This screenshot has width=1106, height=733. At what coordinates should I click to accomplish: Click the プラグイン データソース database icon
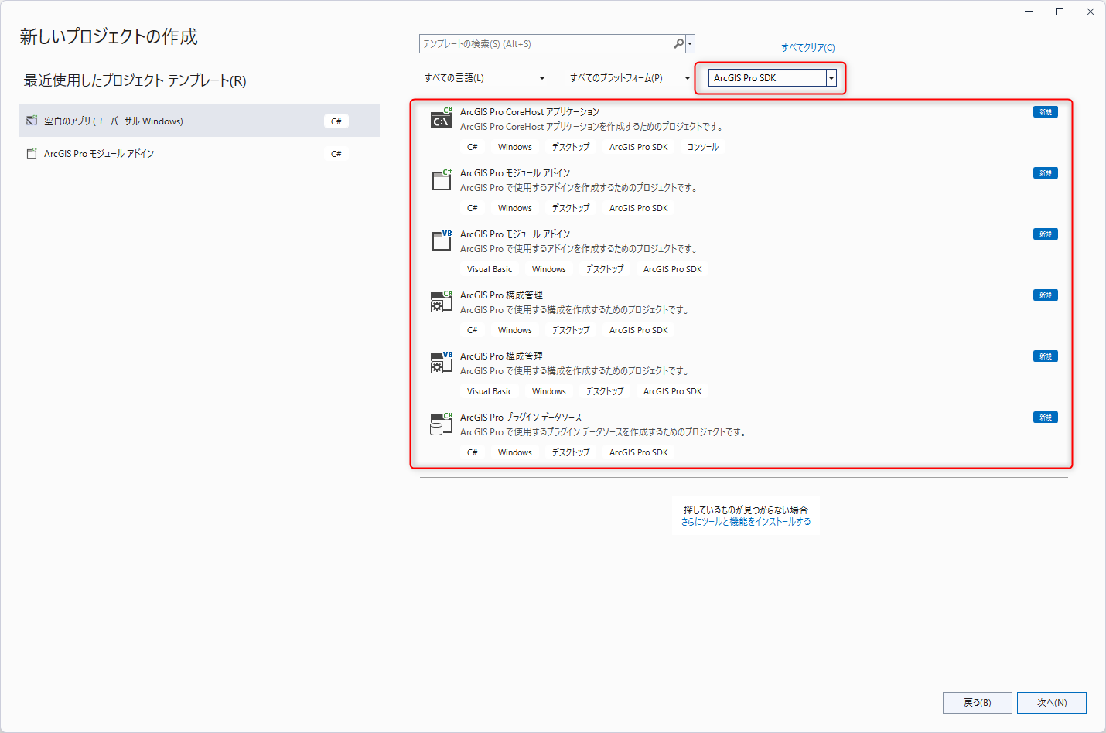442,424
